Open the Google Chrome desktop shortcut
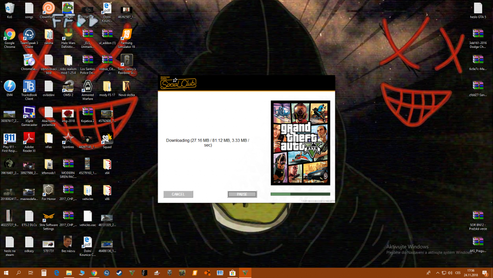This screenshot has width=493, height=278. click(10, 38)
